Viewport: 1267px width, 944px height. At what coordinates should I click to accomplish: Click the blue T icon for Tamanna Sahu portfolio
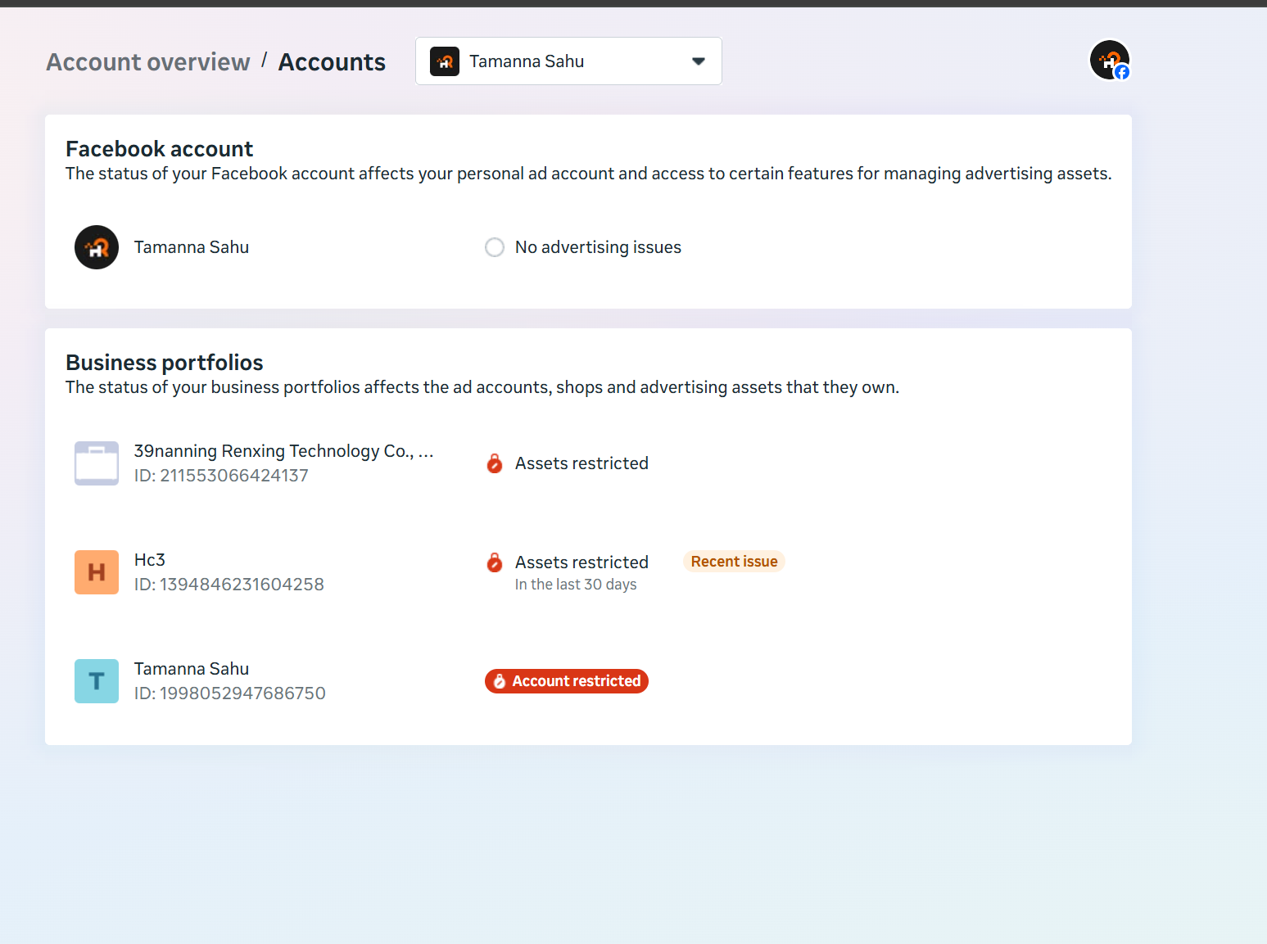97,681
